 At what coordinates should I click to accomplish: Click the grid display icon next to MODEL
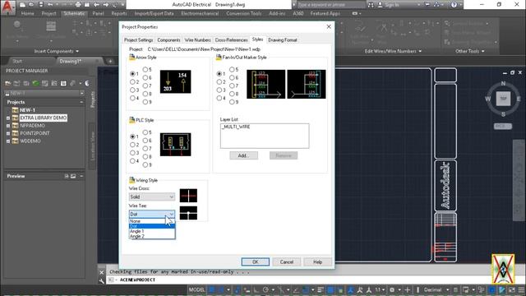click(x=212, y=289)
